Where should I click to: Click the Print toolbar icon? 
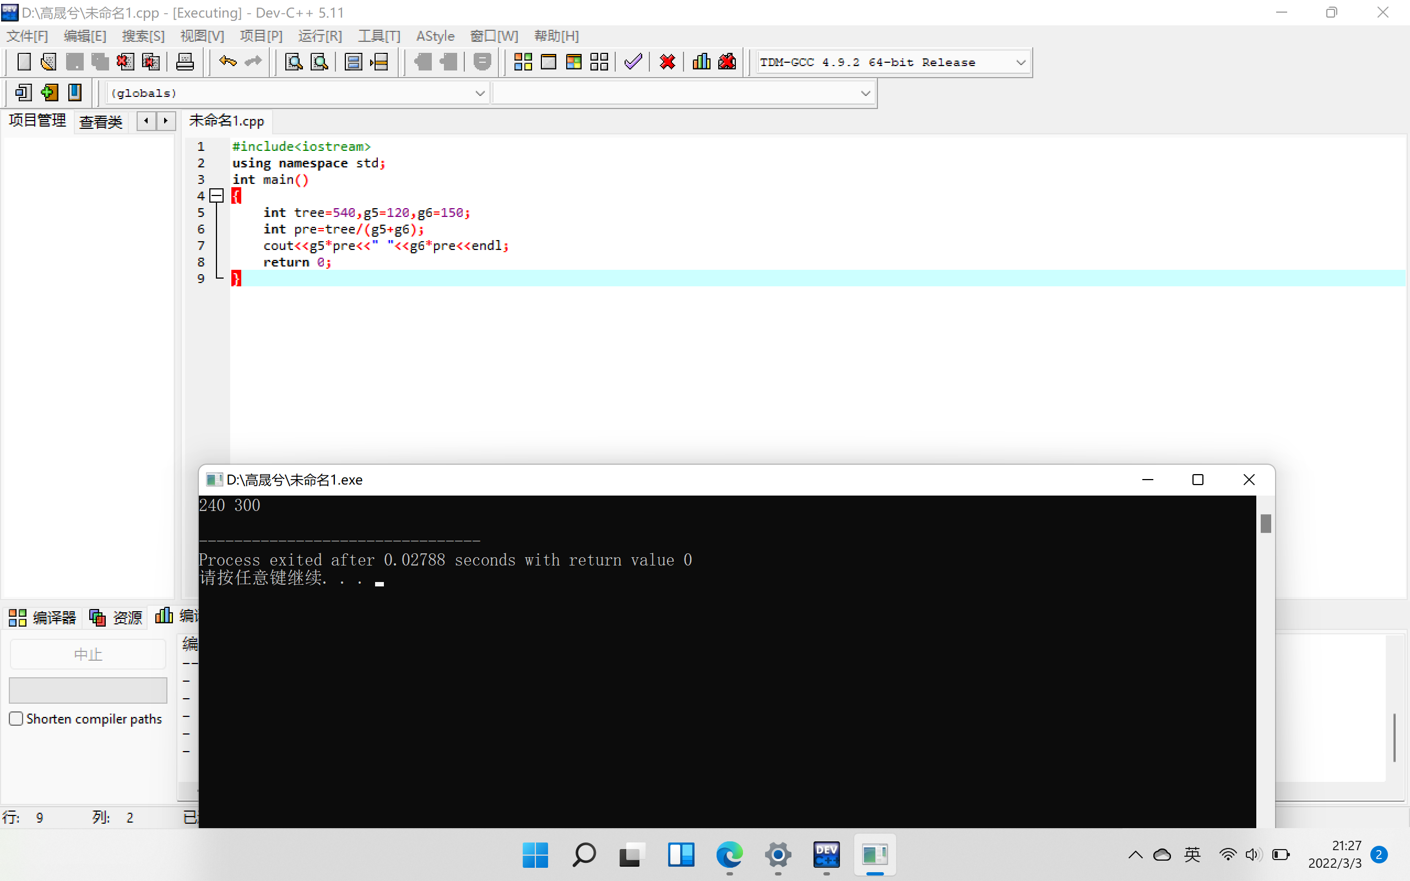coord(185,62)
